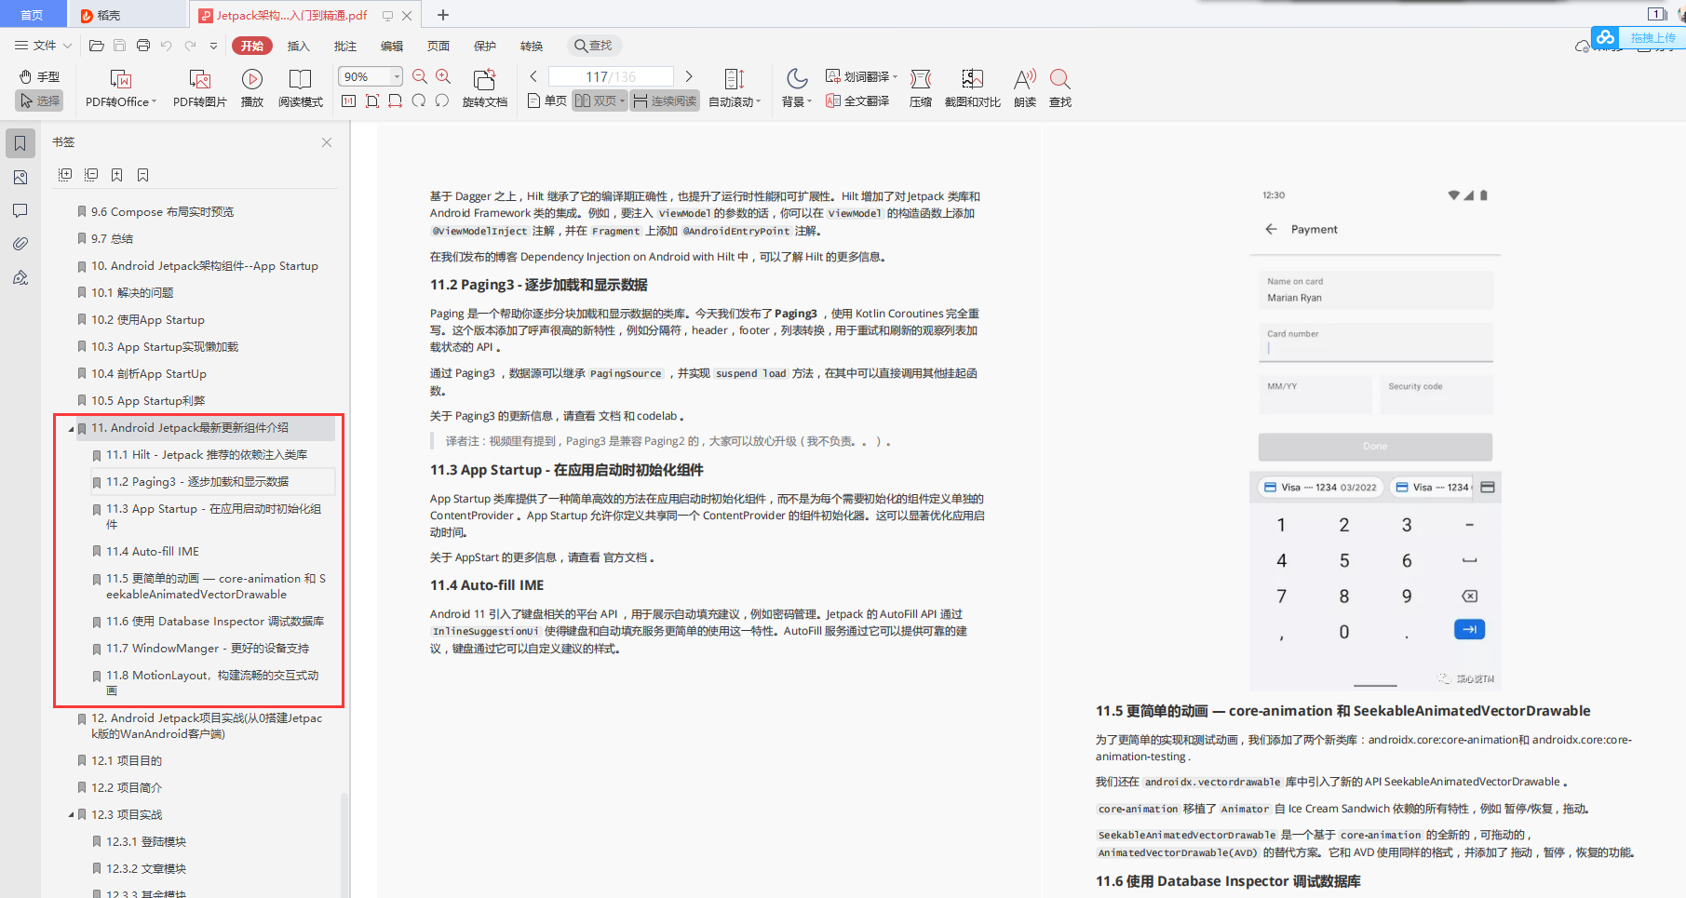Screen dimensions: 1686x898
Task: Collapse the 11. Android Jetpack bookmark node
Action: [x=71, y=429]
